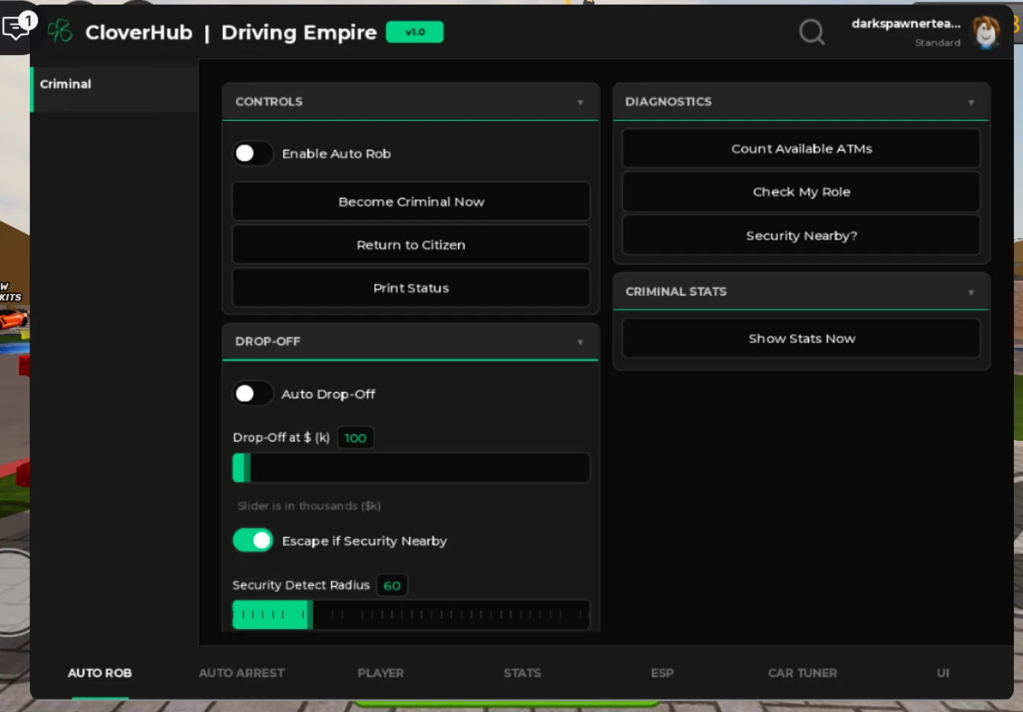Select Criminal in the sidebar

115,89
